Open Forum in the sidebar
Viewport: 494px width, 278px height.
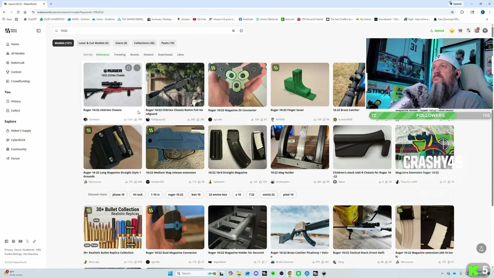tap(15, 158)
